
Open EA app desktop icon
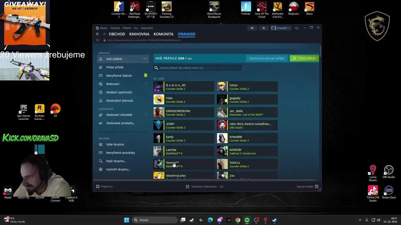(55, 111)
